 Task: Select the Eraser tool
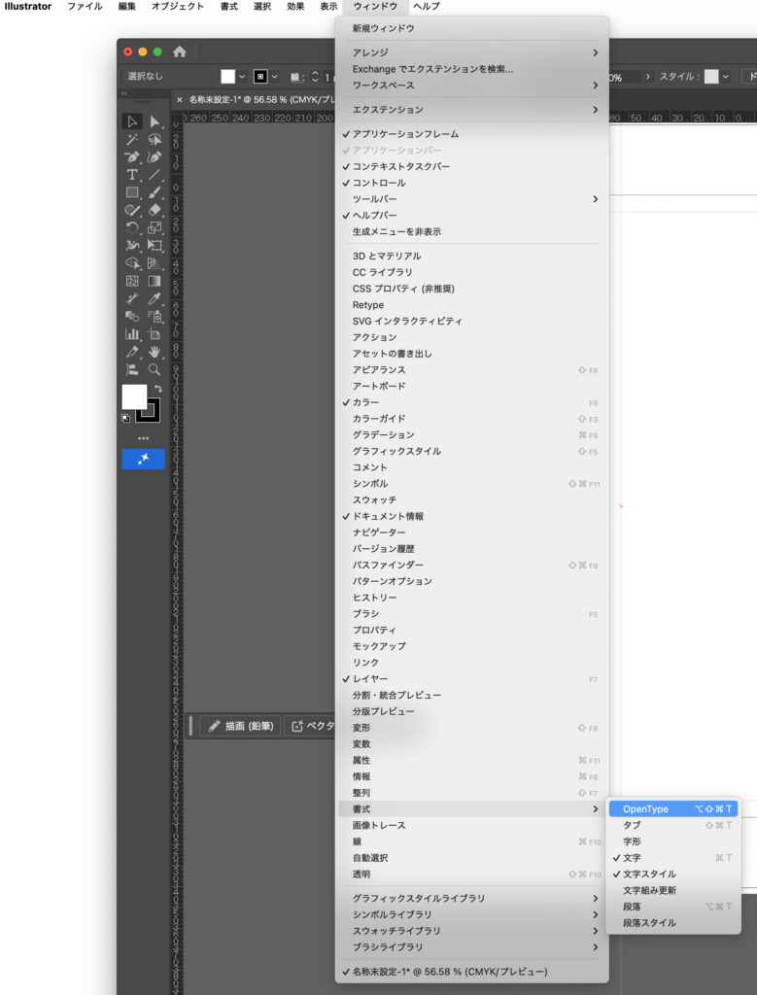[x=155, y=210]
